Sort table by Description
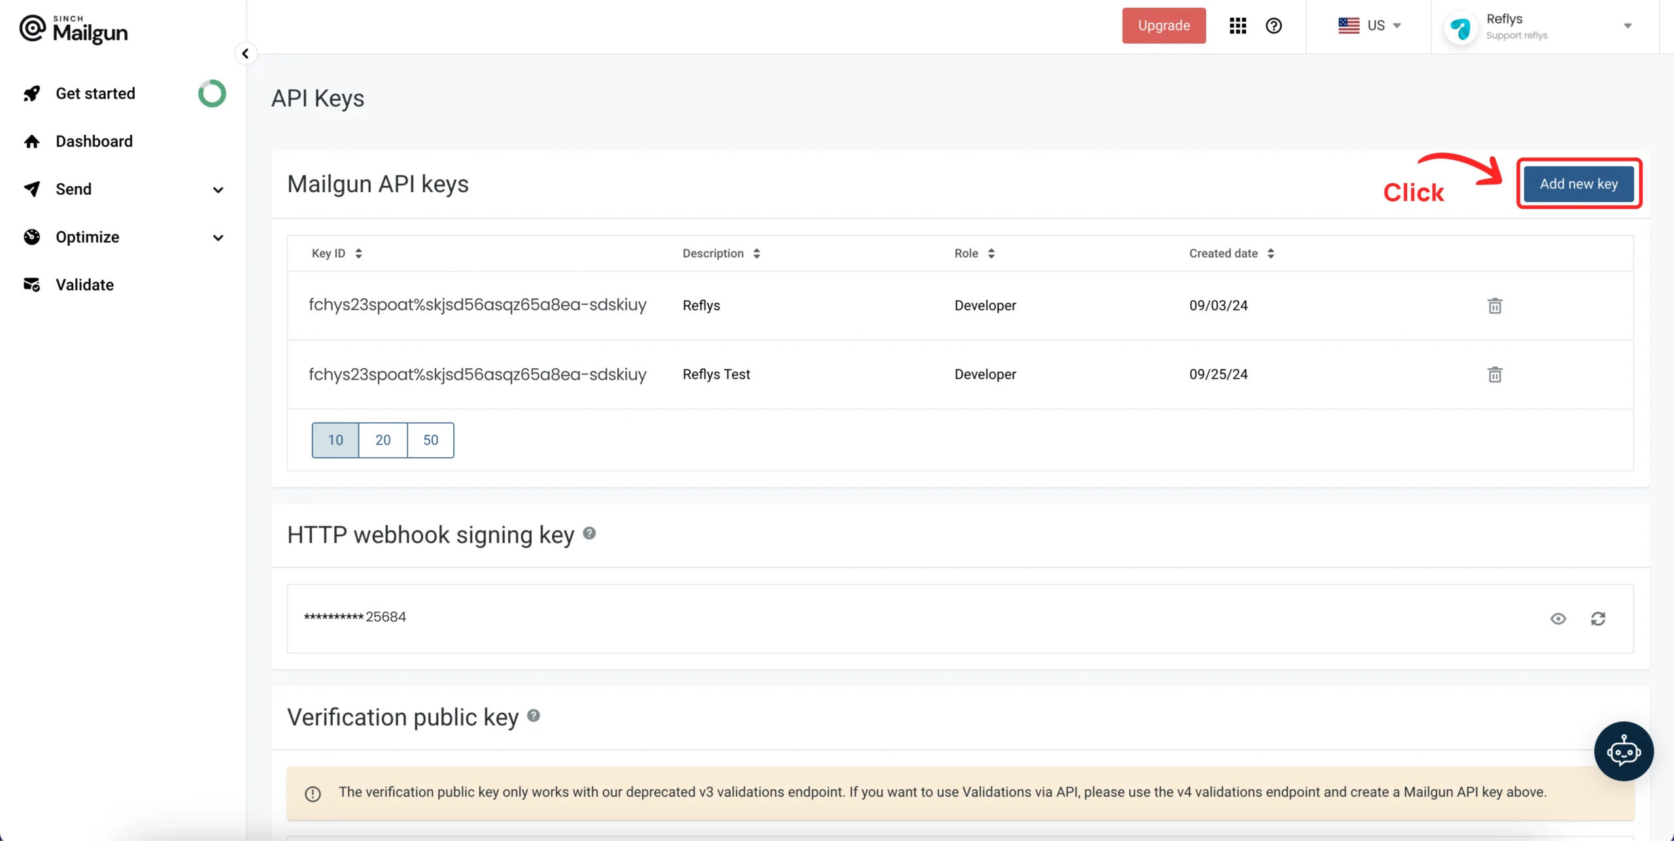 pyautogui.click(x=721, y=253)
